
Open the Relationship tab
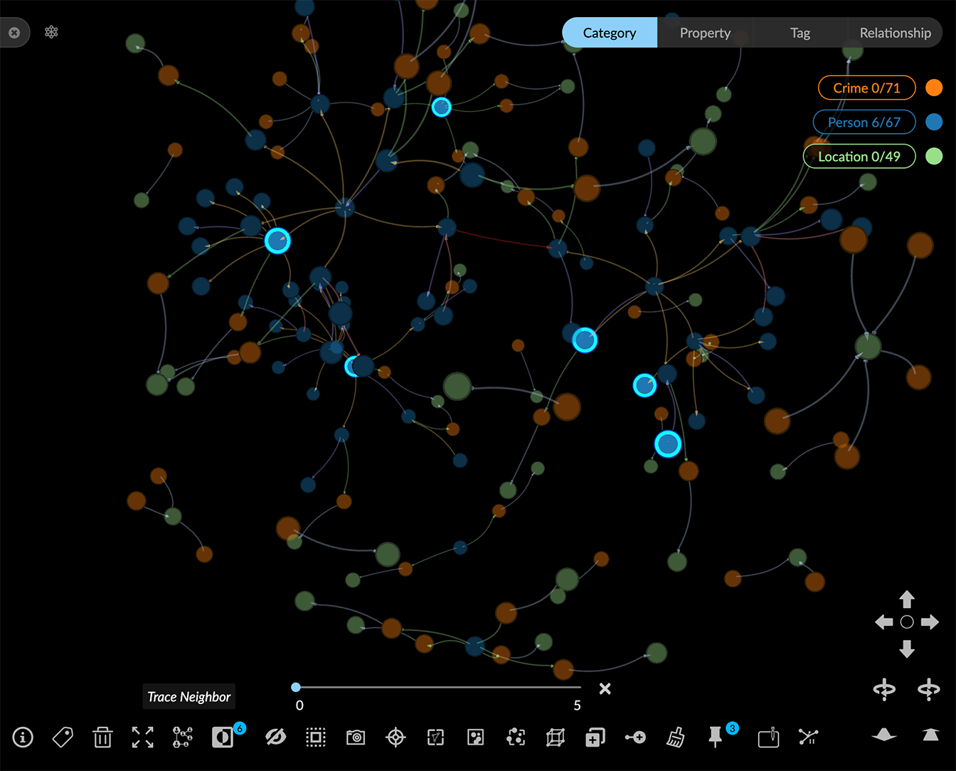click(894, 33)
